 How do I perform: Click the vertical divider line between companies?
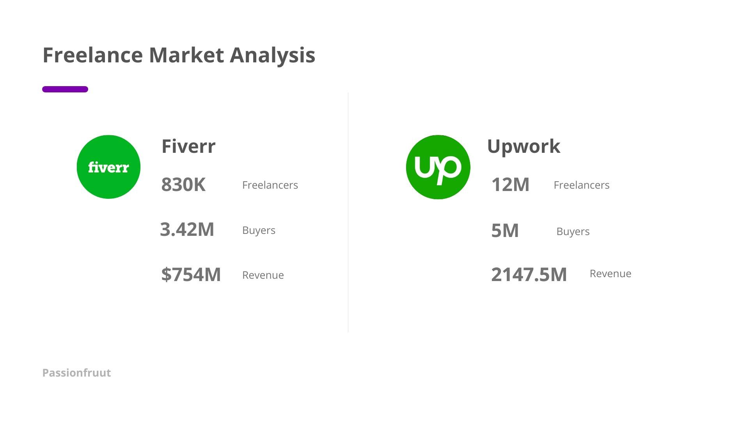(x=348, y=212)
